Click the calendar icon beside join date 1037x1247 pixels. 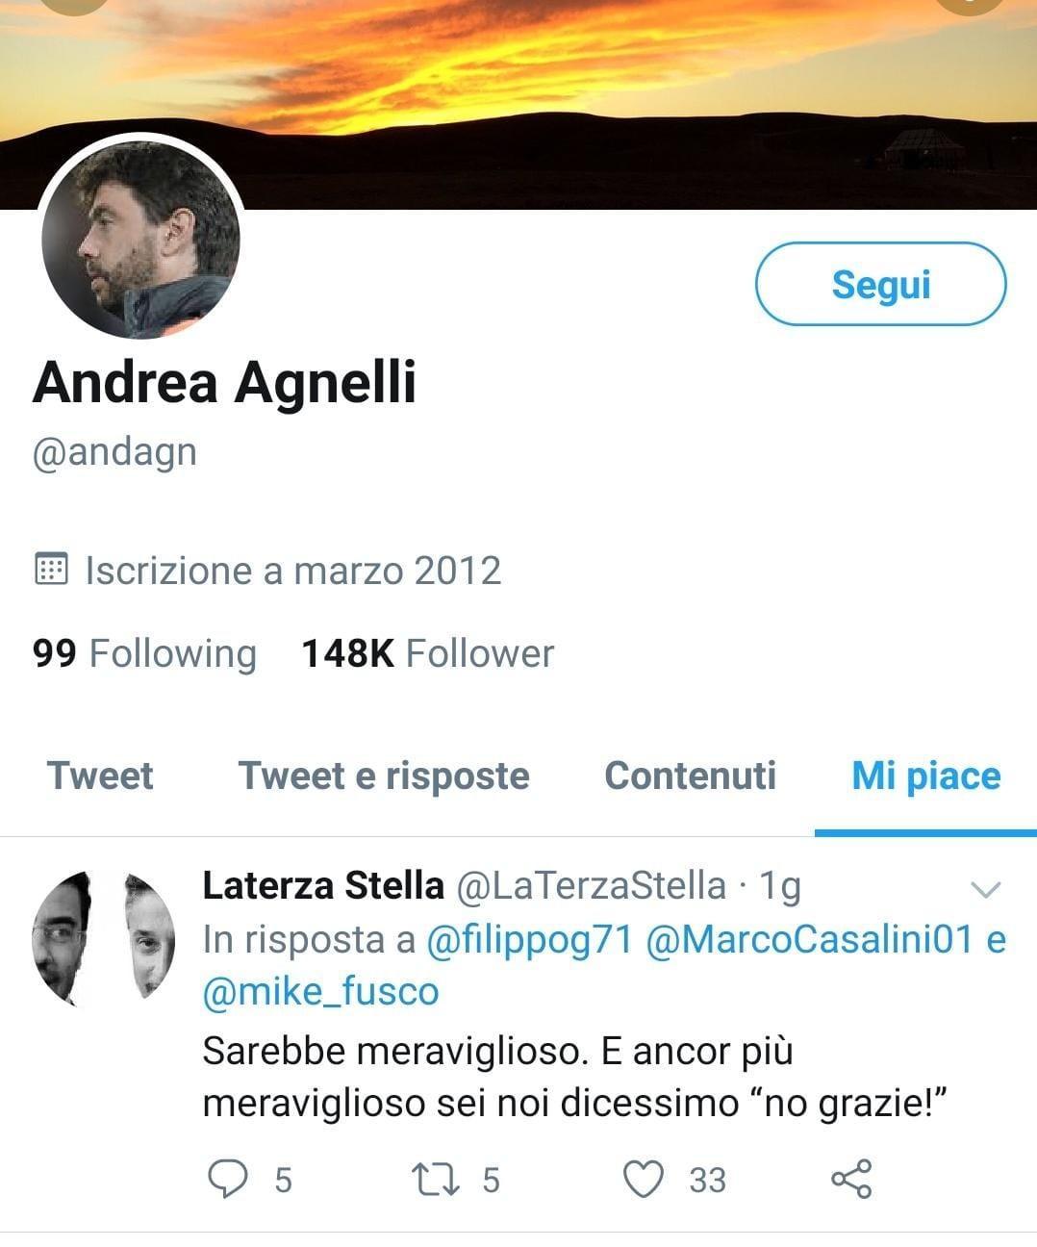(51, 569)
